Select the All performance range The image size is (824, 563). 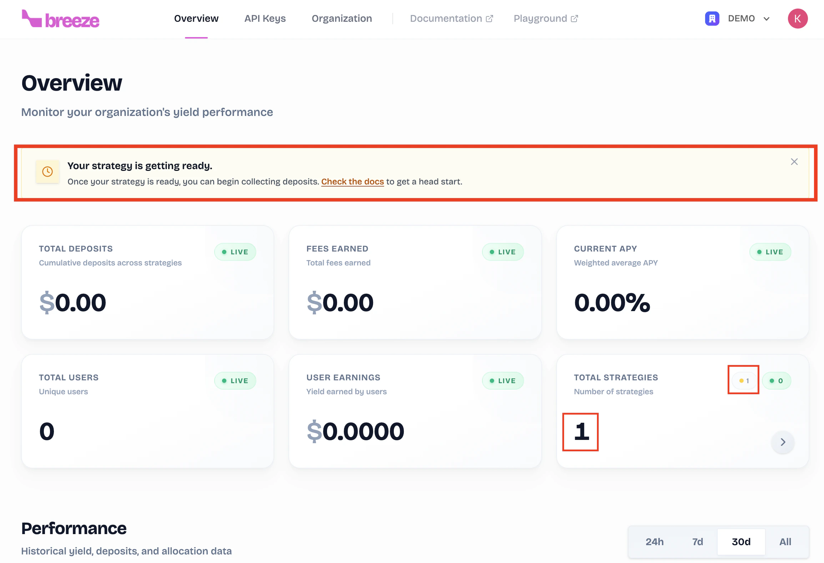[785, 542]
